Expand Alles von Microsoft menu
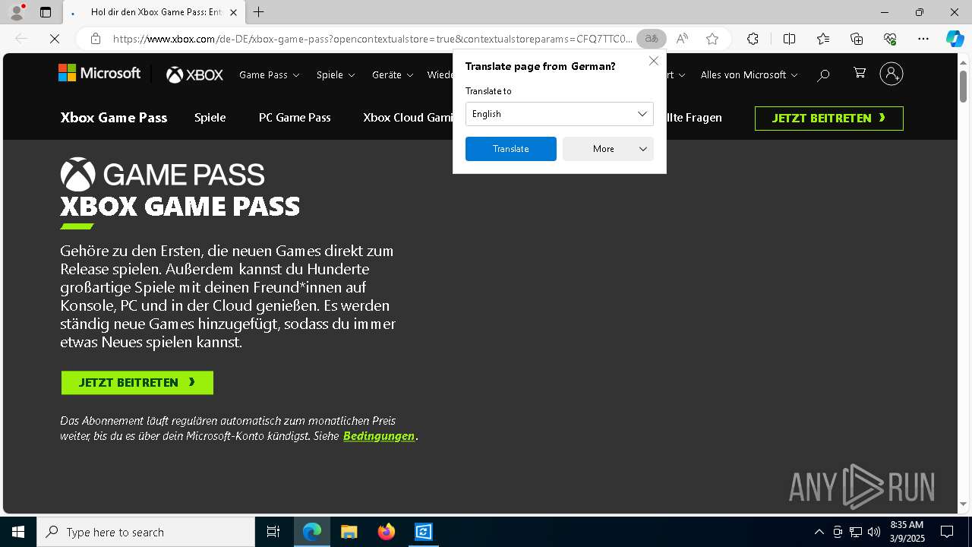This screenshot has height=547, width=972. tap(749, 74)
